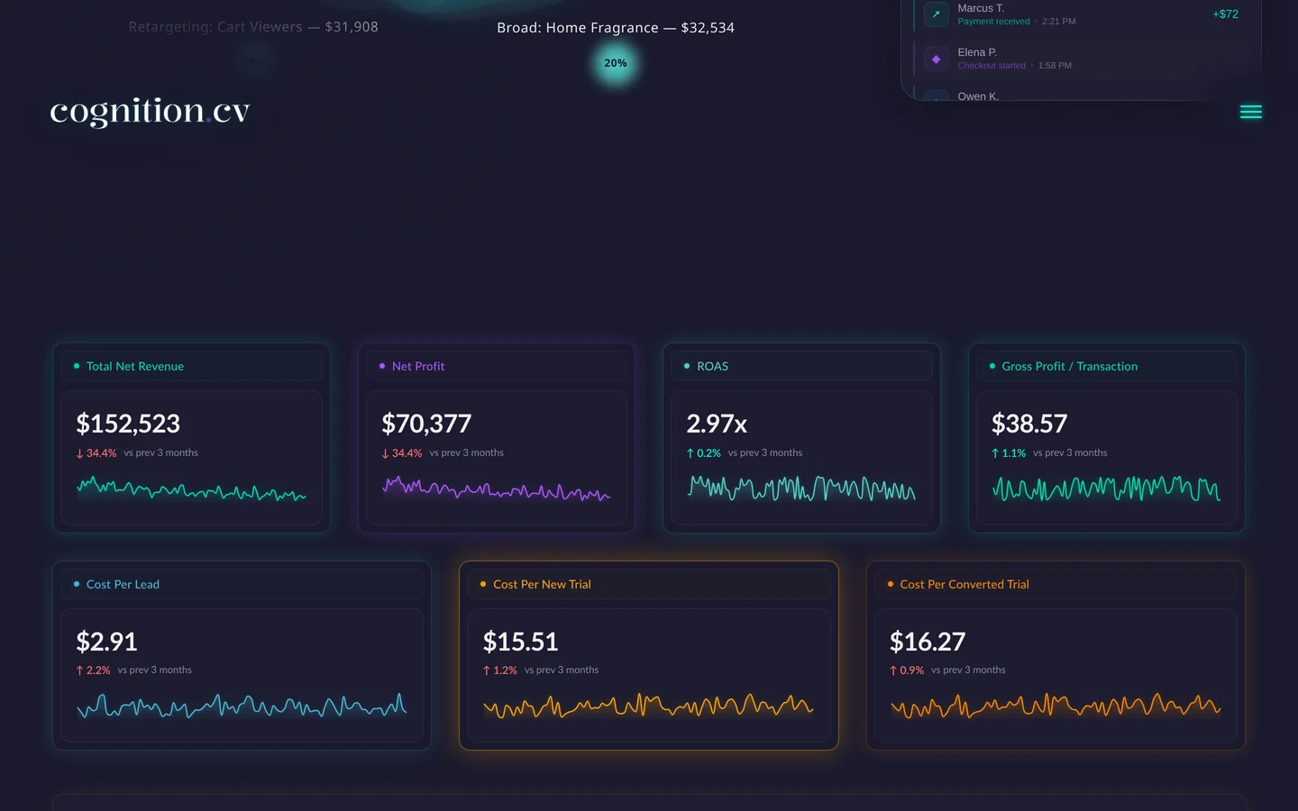Click Cost Per New Trial sparkline
This screenshot has width=1298, height=811.
(649, 706)
